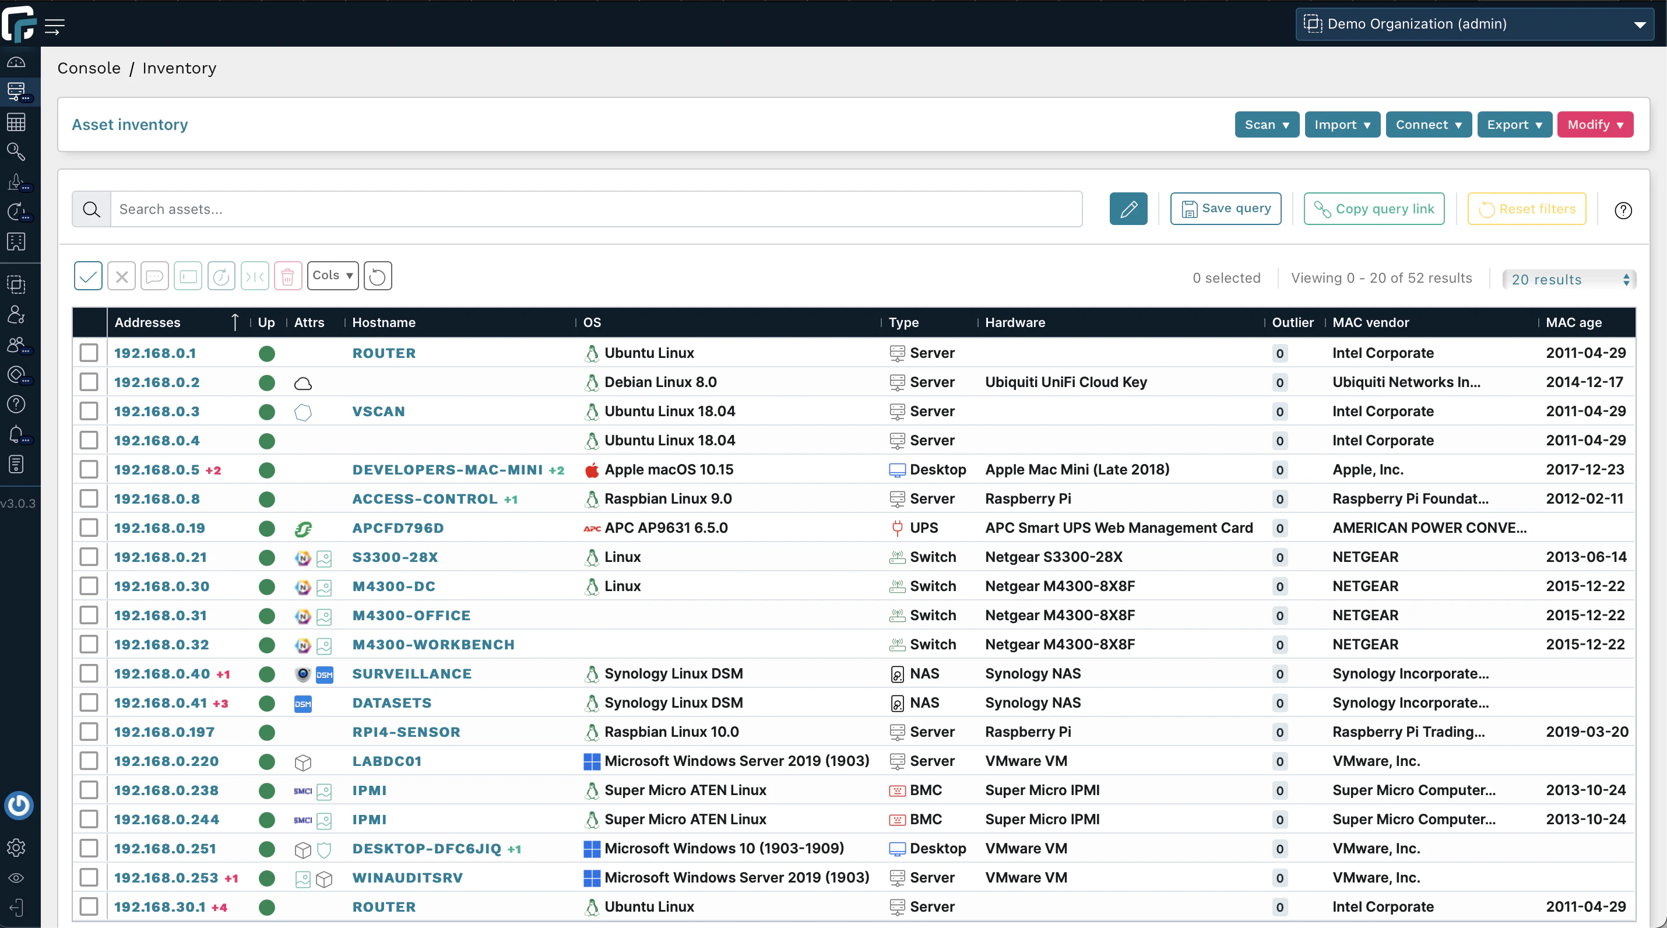Viewport: 1667px width, 928px height.
Task: Open the Scan menu
Action: [1266, 124]
